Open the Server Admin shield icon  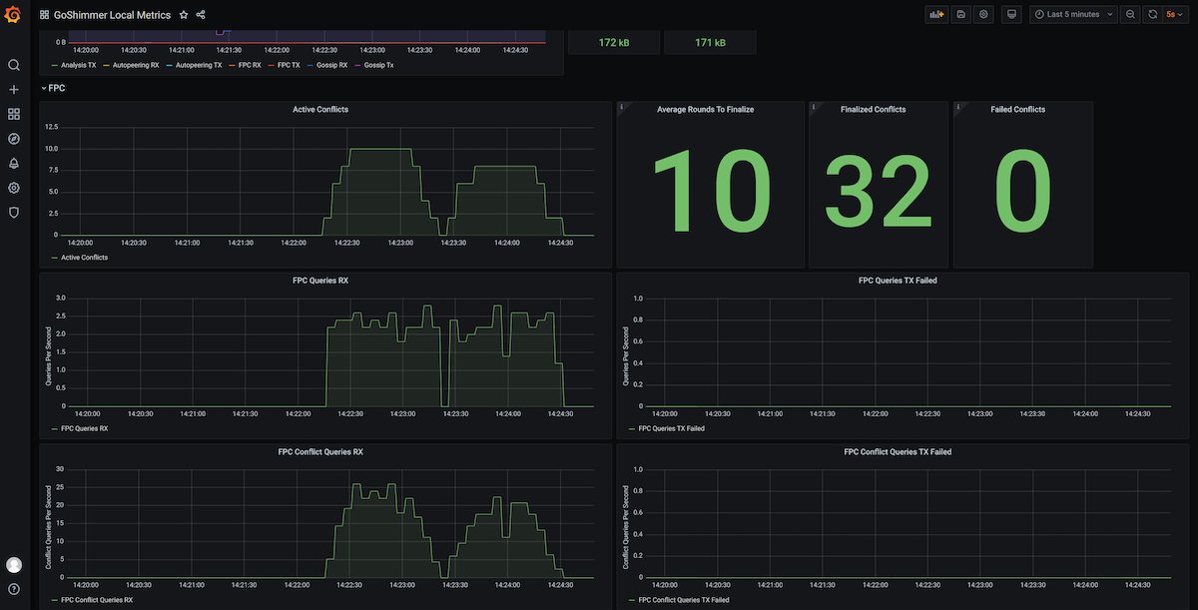14,213
